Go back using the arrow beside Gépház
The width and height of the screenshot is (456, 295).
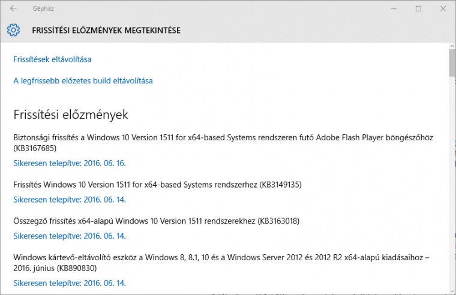click(x=13, y=8)
